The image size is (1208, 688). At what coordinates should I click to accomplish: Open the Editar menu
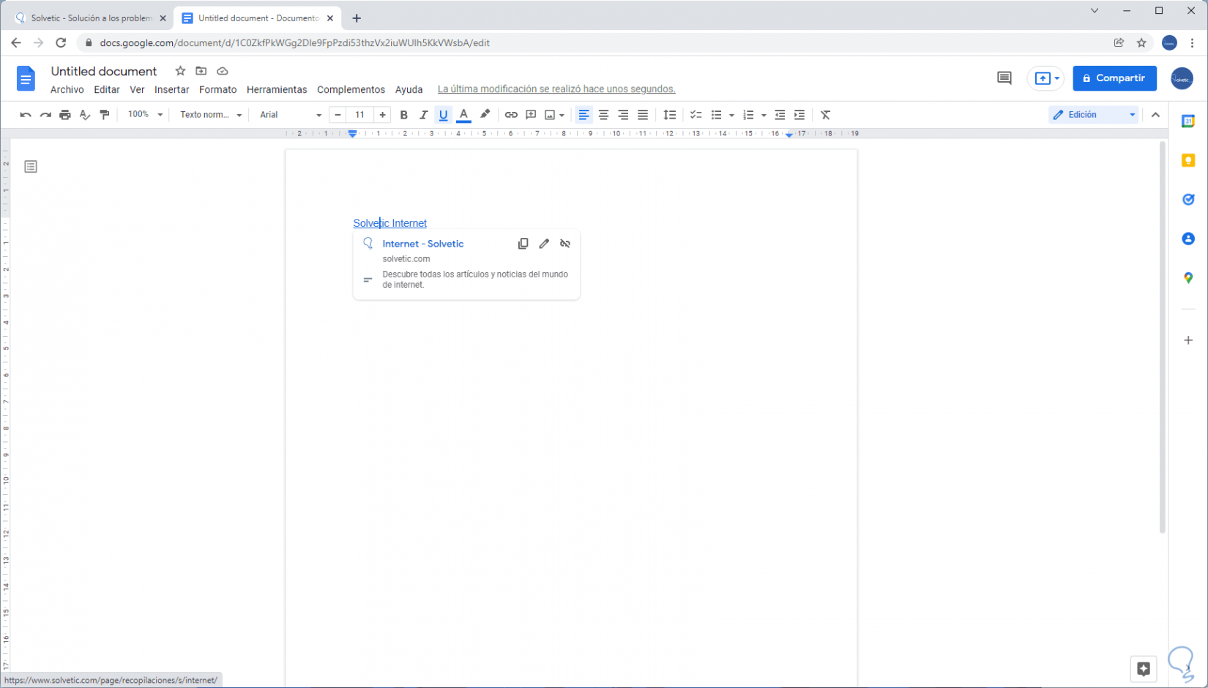click(107, 89)
